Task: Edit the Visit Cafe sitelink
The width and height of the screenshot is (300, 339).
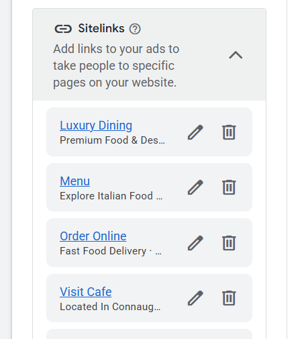Action: 195,298
